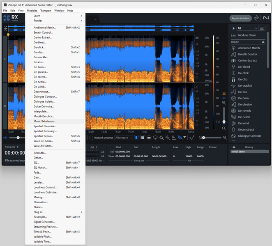
Task: Open Module Chain from the right panel
Action: pos(247,35)
